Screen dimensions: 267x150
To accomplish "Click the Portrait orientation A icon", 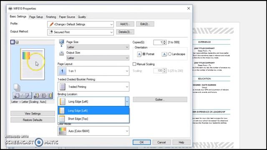I will [139, 54].
